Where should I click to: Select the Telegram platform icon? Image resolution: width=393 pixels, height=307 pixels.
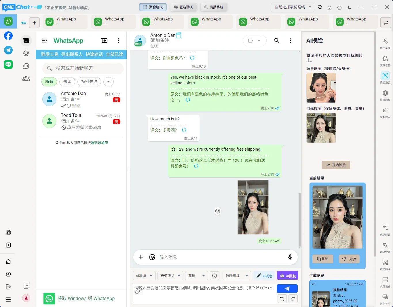tap(8, 50)
